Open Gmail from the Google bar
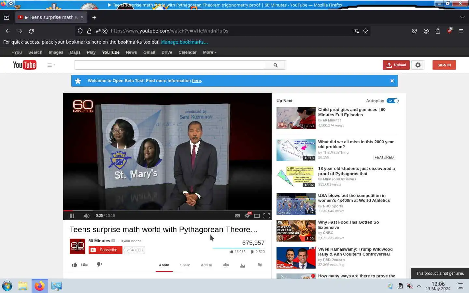Image resolution: width=469 pixels, height=293 pixels. (149, 52)
